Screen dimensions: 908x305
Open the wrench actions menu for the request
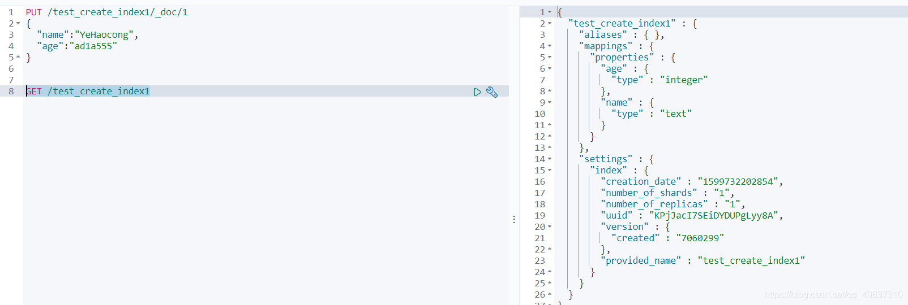click(492, 91)
